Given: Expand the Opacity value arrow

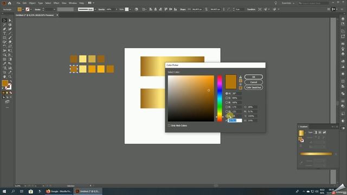Looking at the screenshot, I should (x=117, y=10).
